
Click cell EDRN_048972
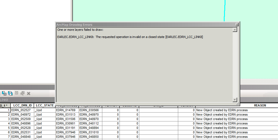click(22, 114)
